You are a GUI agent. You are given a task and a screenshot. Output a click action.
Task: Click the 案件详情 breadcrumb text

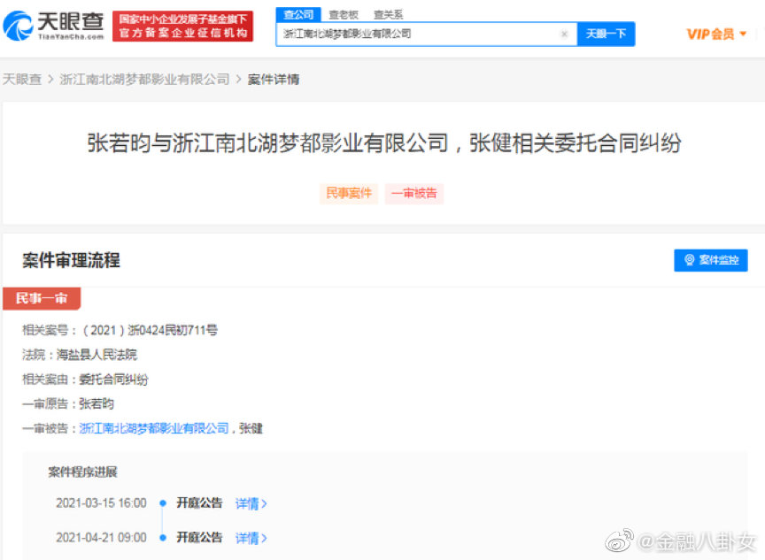[x=274, y=79]
